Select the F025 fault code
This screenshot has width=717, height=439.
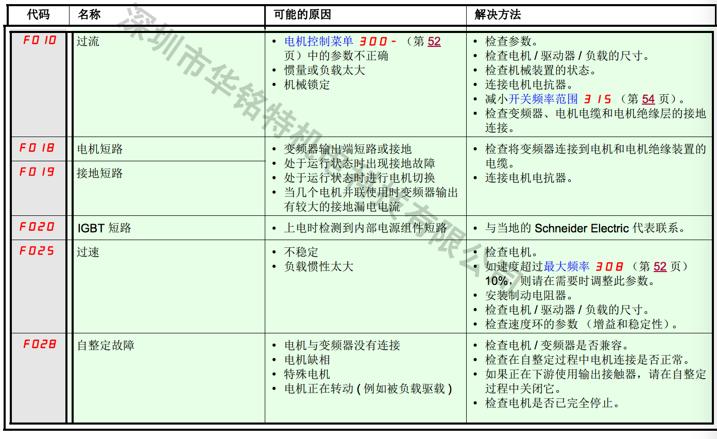(x=37, y=251)
